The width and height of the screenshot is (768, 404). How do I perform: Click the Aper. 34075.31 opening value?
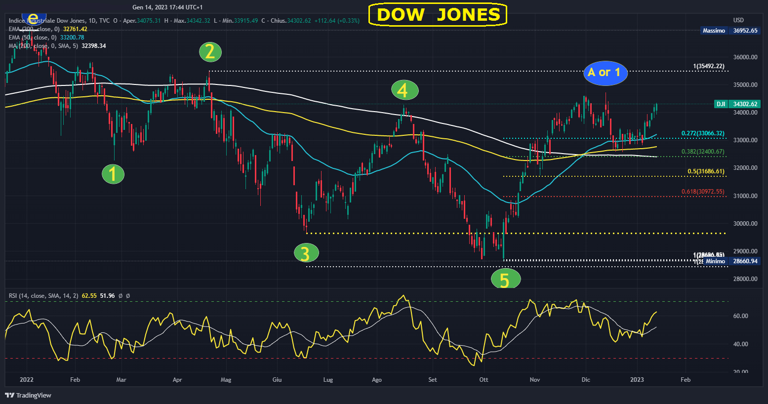[142, 21]
